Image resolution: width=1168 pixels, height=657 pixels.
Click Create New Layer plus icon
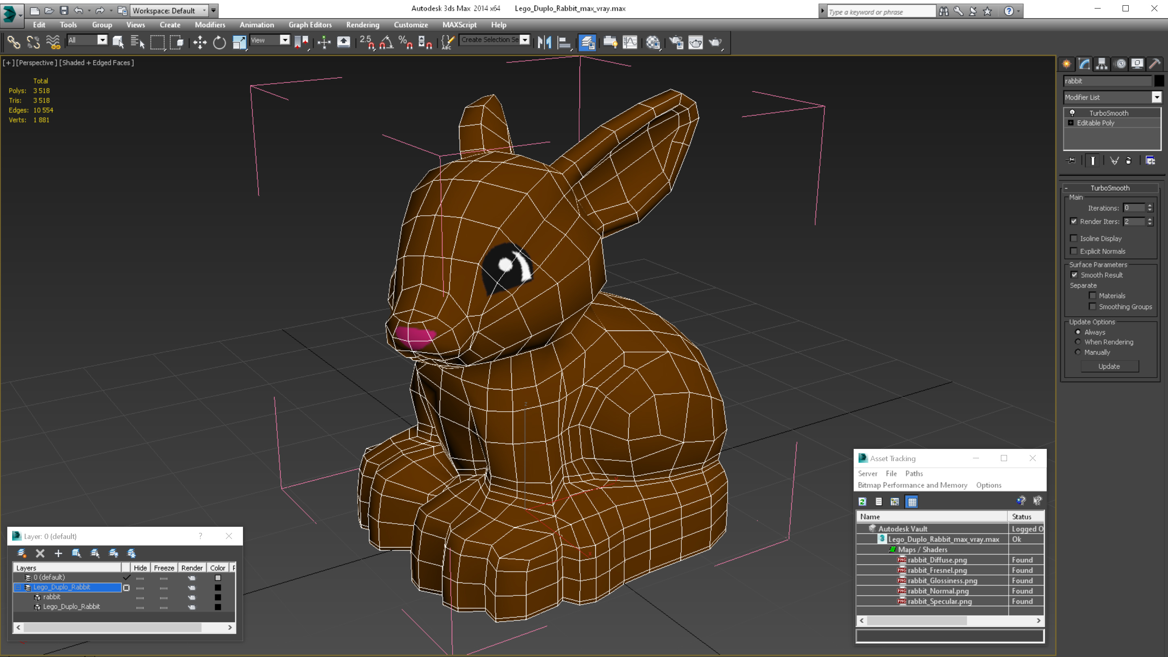pyautogui.click(x=58, y=553)
